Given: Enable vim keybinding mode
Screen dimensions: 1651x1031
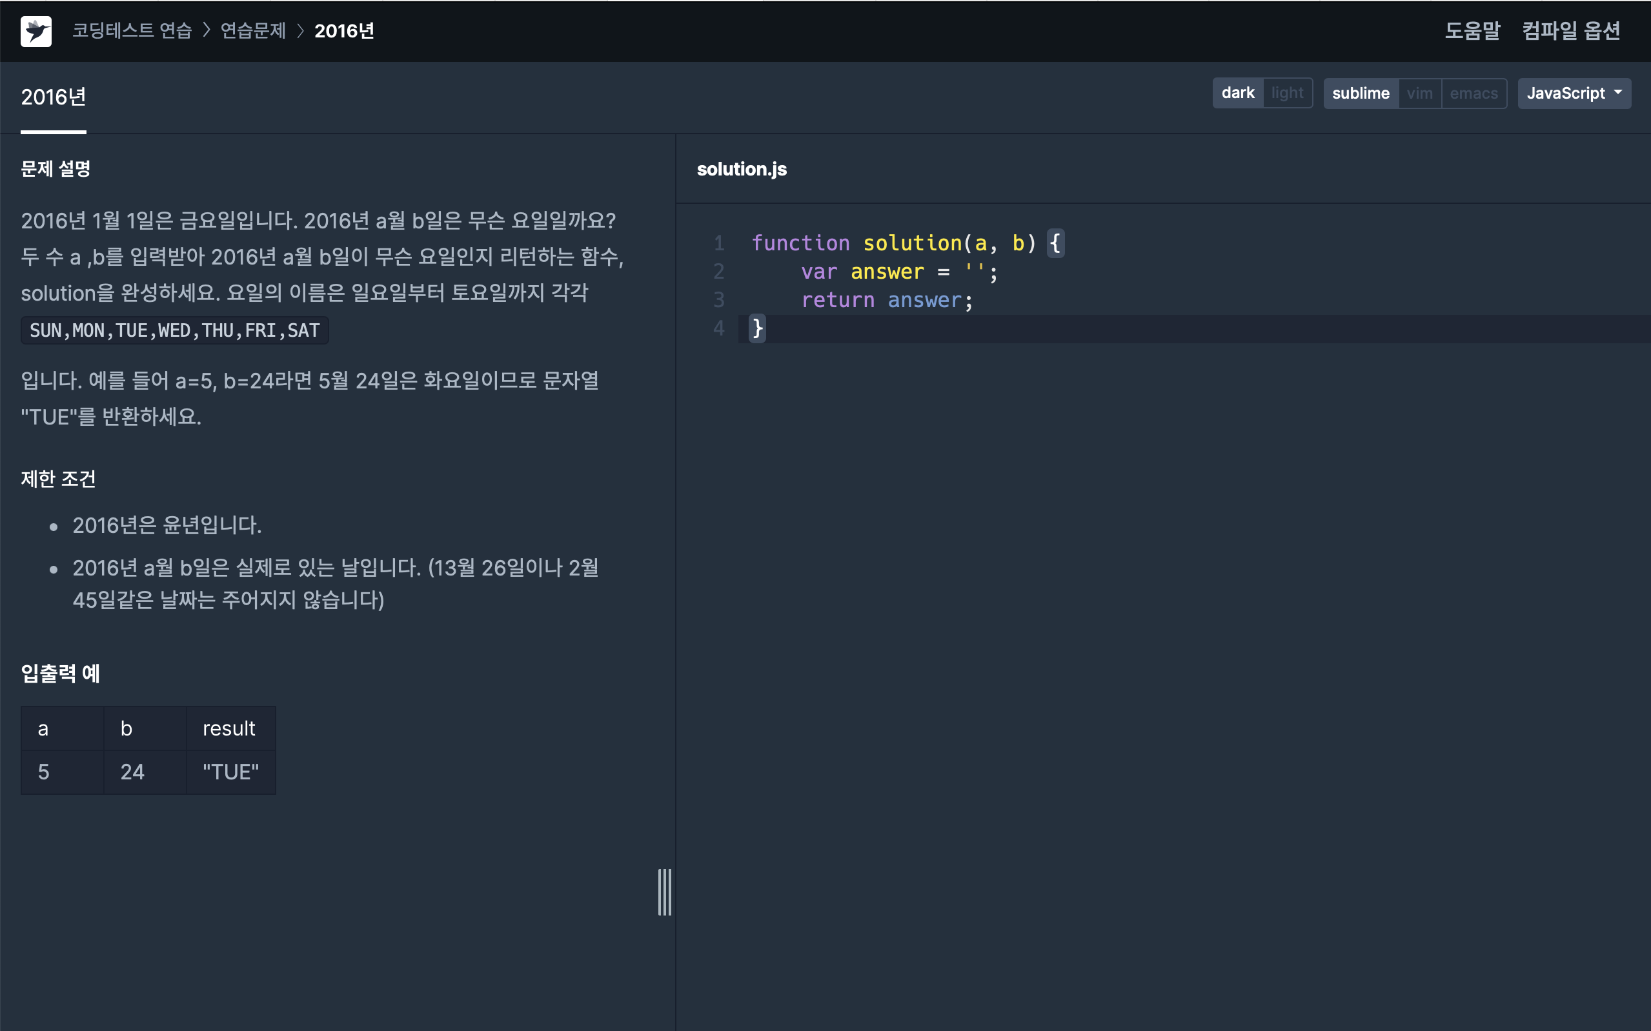Looking at the screenshot, I should coord(1419,94).
